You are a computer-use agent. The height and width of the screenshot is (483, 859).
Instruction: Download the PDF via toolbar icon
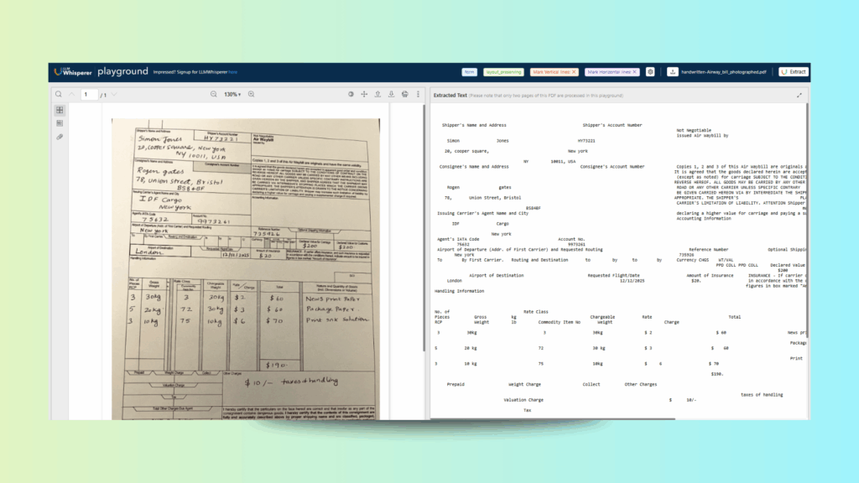click(391, 95)
